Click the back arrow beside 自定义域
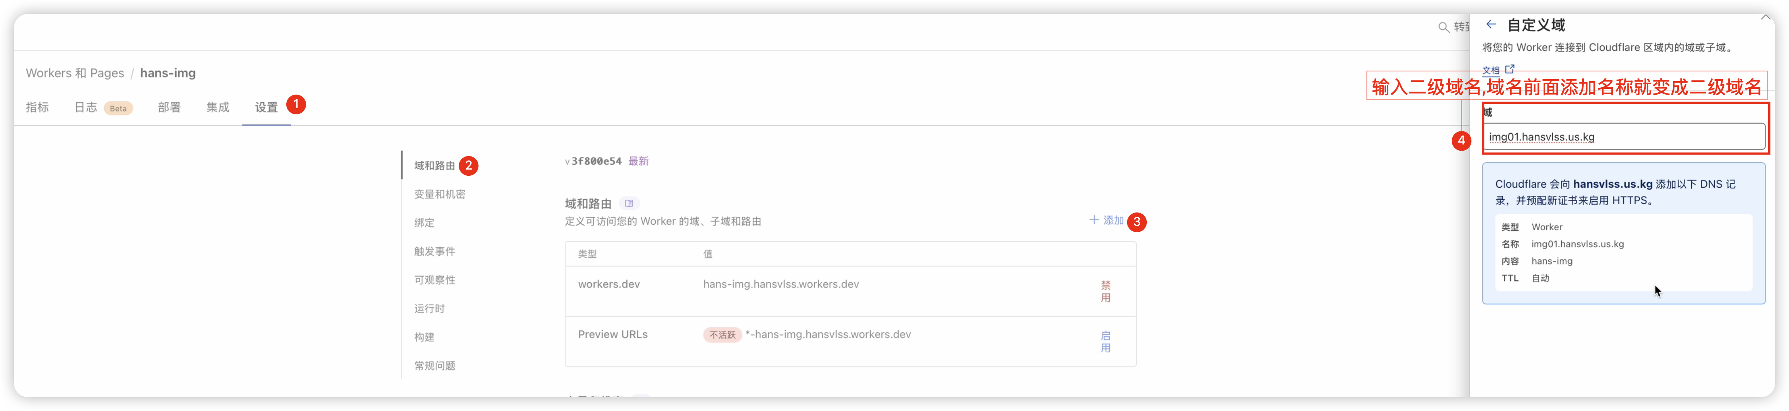The height and width of the screenshot is (411, 1789). pyautogui.click(x=1490, y=24)
